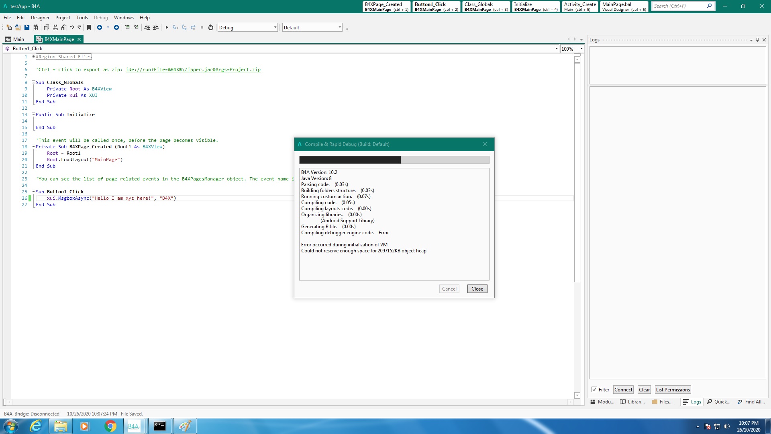
Task: Open the Debug build mode dropdown
Action: click(275, 27)
